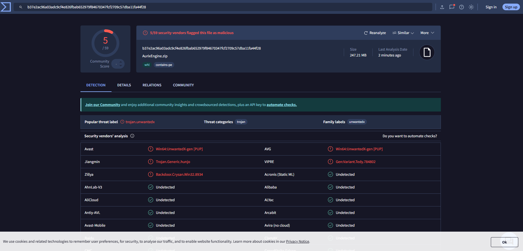Click the AurixEngine.zip file name

point(155,56)
